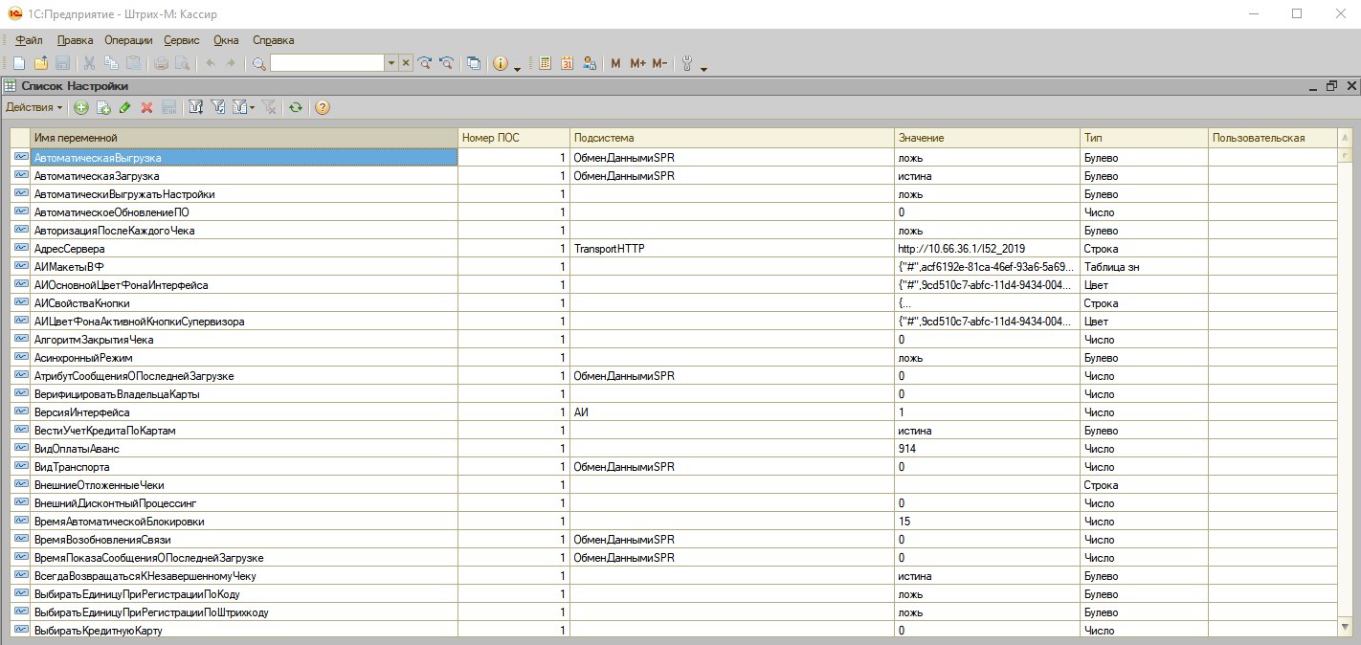The width and height of the screenshot is (1361, 645).
Task: Click row icon beside АлгоритмЗакрытияЧека
Action: click(20, 340)
